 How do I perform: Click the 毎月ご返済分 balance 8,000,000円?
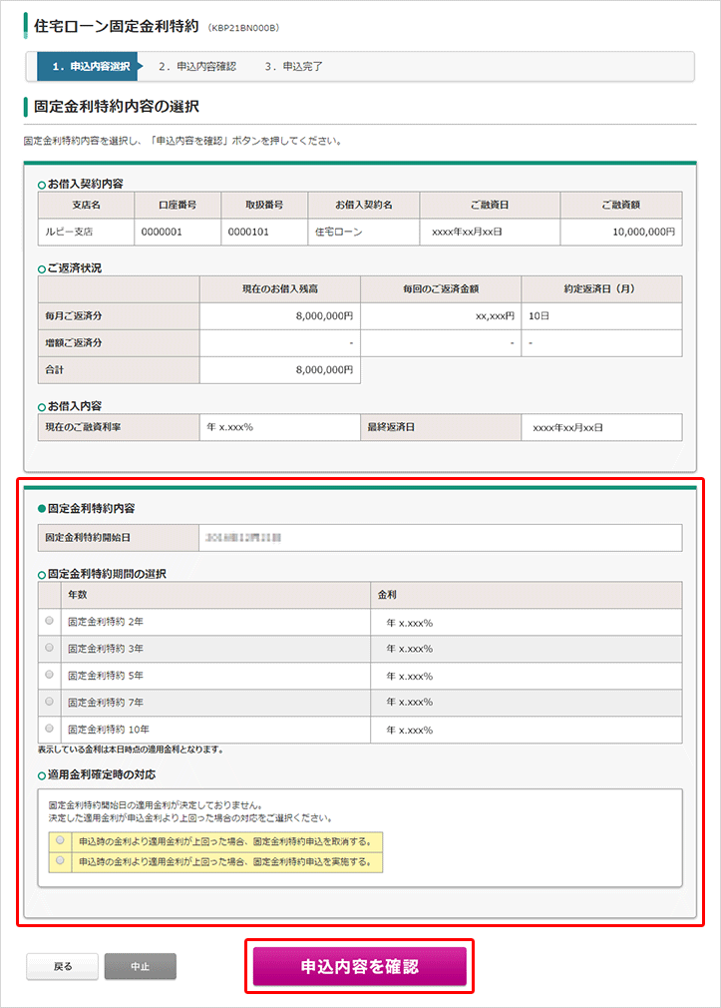pyautogui.click(x=280, y=316)
